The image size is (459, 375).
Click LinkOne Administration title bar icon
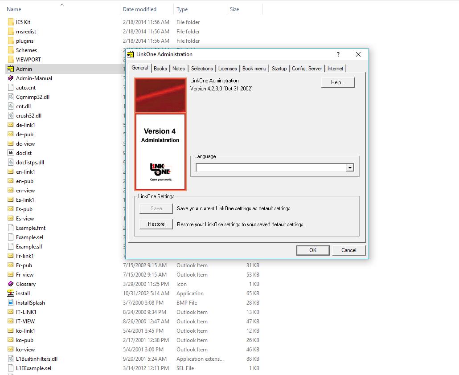click(131, 54)
